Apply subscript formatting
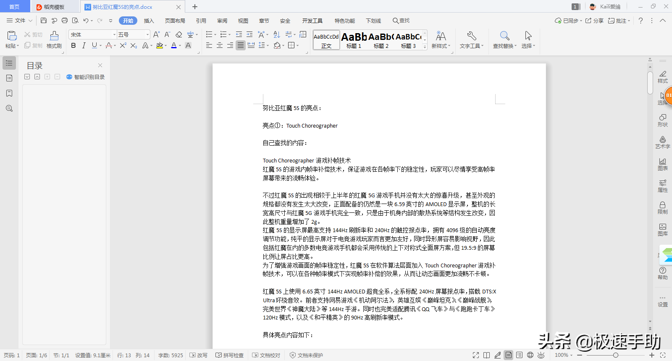Image resolution: width=672 pixels, height=361 pixels. (x=134, y=45)
